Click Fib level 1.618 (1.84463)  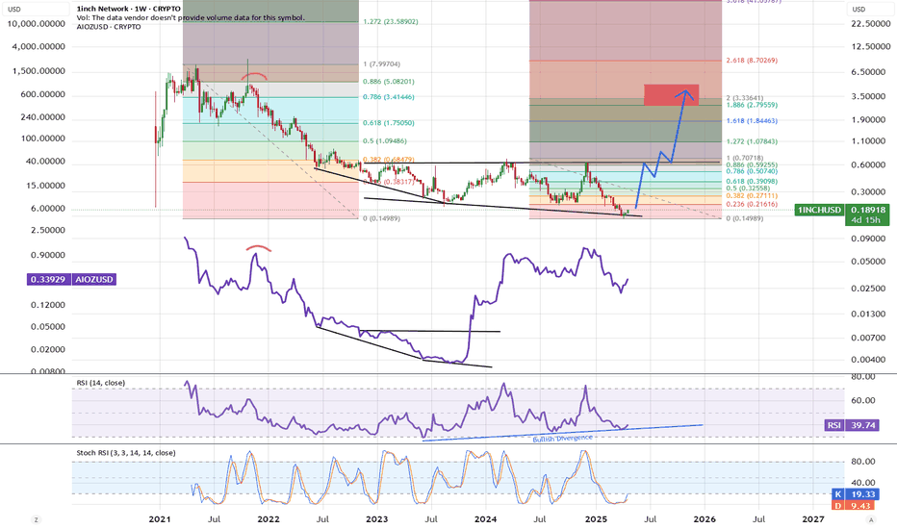coord(752,121)
